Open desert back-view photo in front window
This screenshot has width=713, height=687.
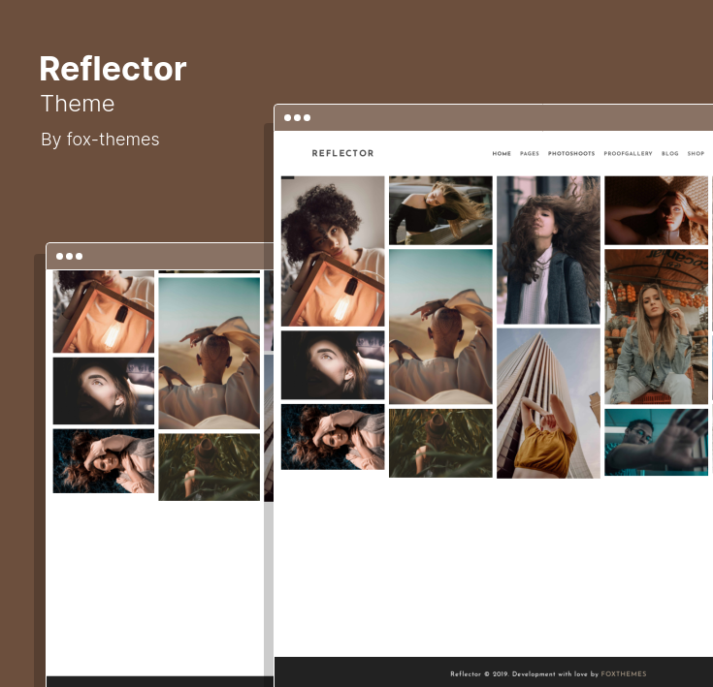(x=440, y=327)
